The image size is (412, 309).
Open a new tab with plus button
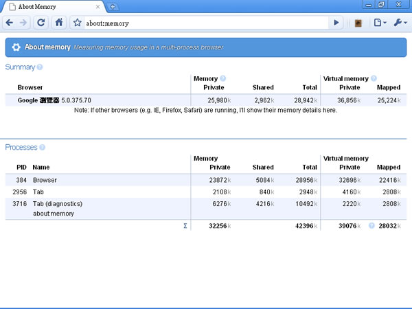point(113,7)
